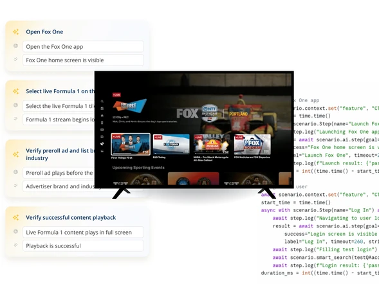Edit the Fox One home screen is visible field

pyautogui.click(x=83, y=60)
